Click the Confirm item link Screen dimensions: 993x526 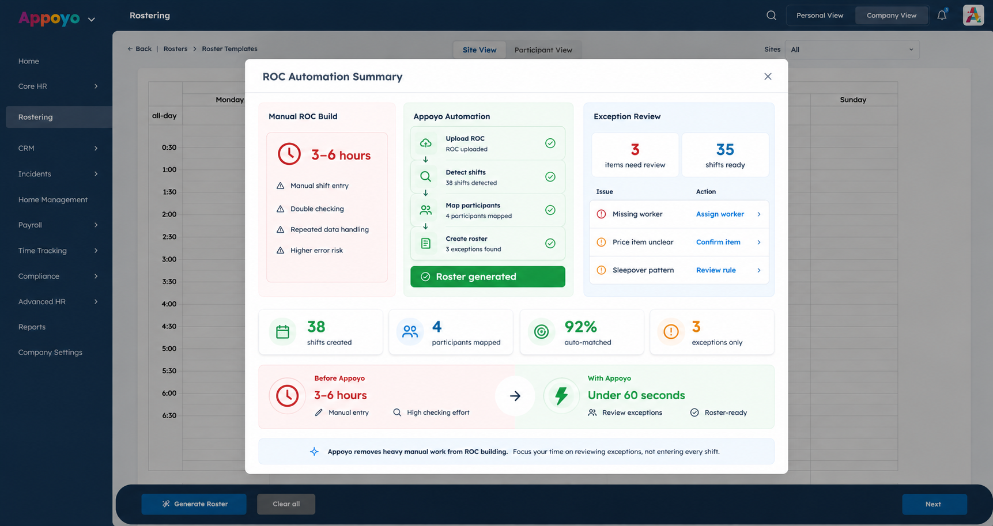[718, 243]
